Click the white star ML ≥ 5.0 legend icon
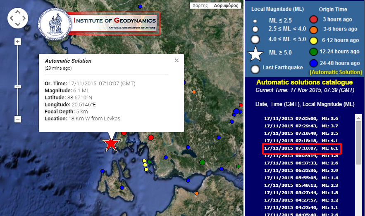Viewport: 365px width, 216px height. point(255,53)
